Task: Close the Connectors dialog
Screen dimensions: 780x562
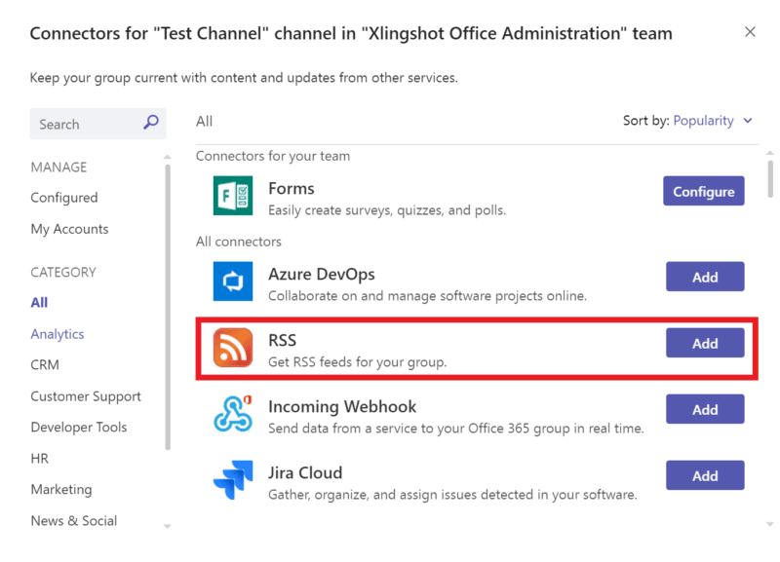Action: tap(750, 31)
